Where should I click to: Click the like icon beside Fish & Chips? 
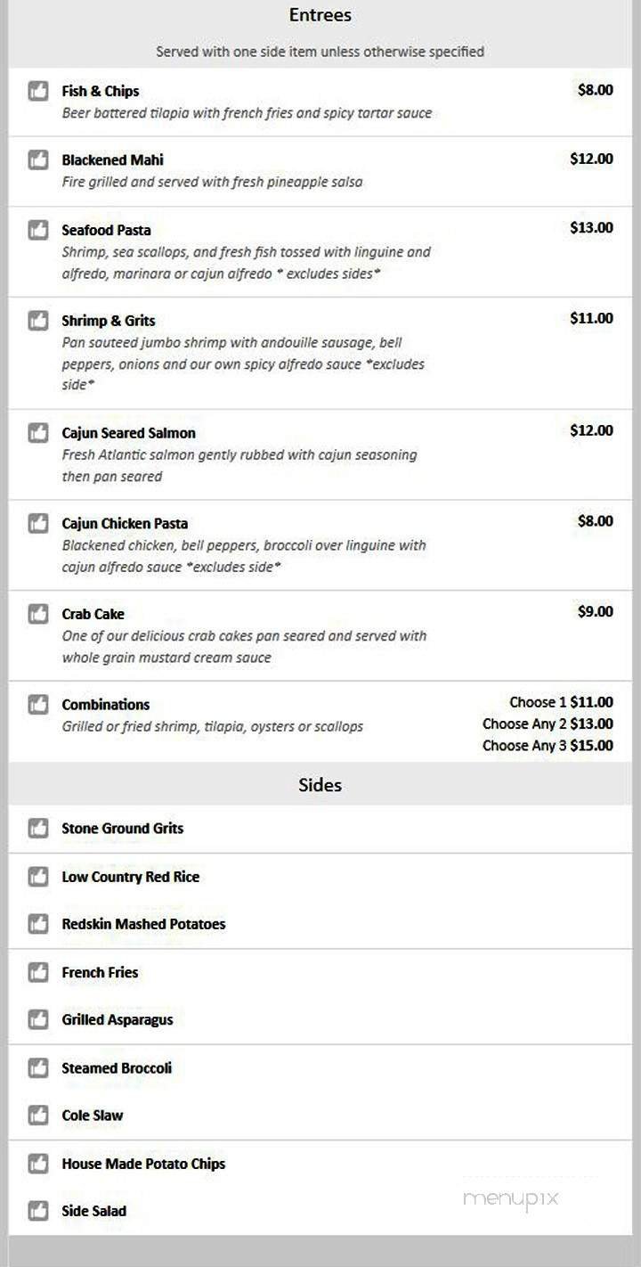37,91
